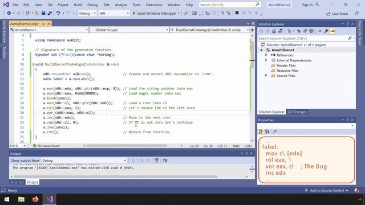Open the 100 % zoom dropdown
365x205 pixels.
(x=18, y=146)
